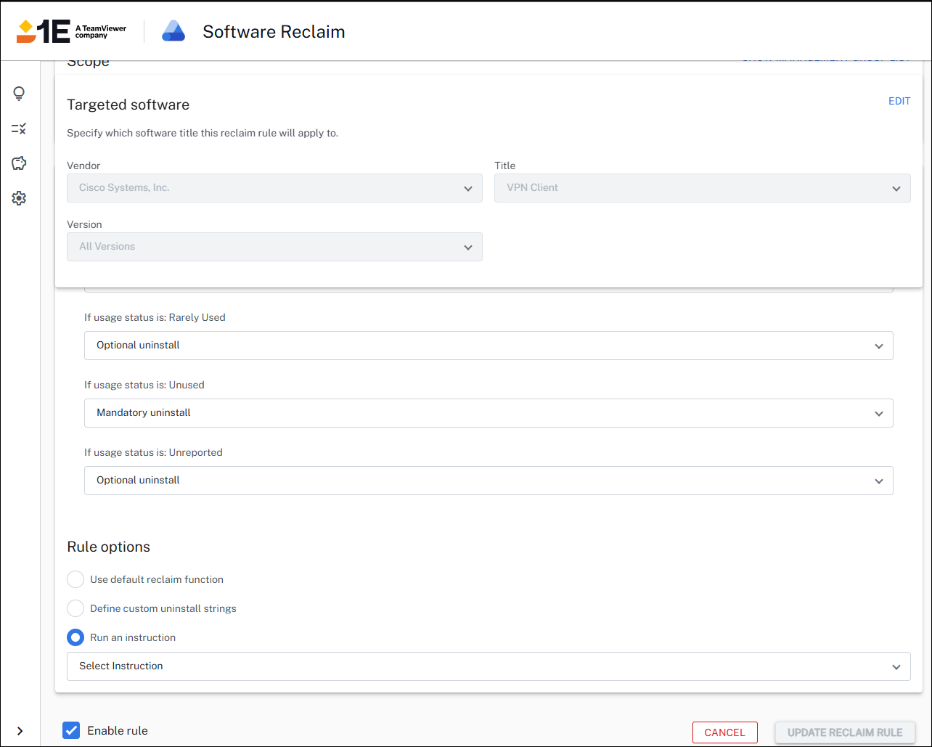Screen dimensions: 932x747
Task: Click EDIT for Targeted software
Action: click(899, 101)
